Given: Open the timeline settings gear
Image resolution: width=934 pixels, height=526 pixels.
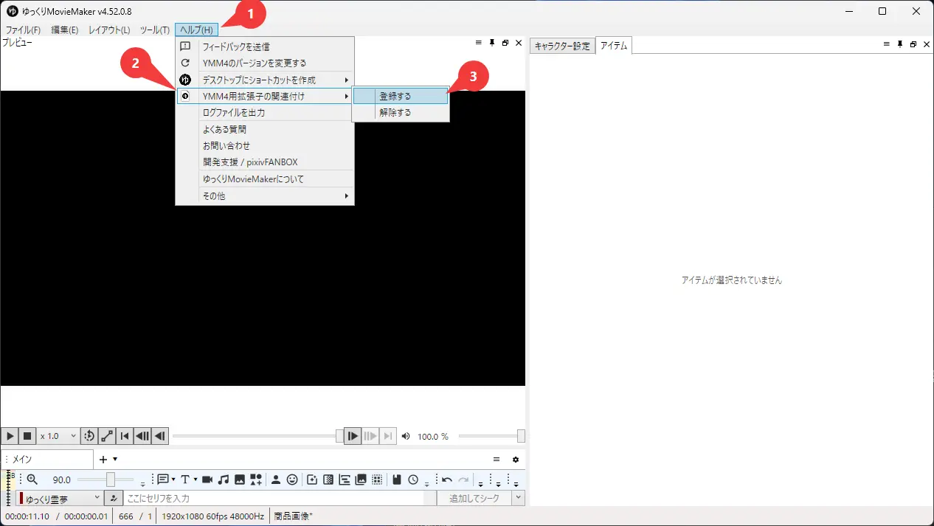Looking at the screenshot, I should (x=516, y=459).
